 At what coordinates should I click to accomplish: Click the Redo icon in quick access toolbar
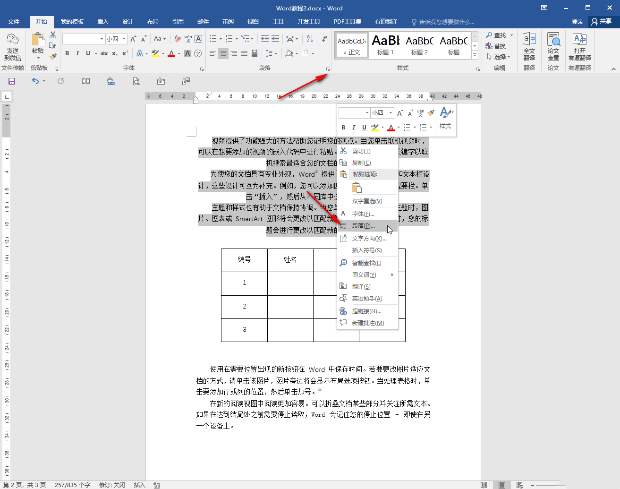[x=61, y=81]
